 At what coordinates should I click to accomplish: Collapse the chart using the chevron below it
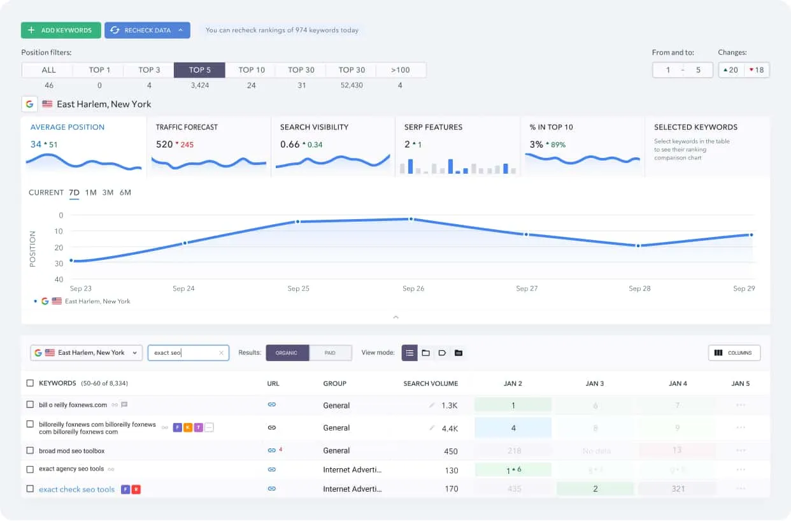pyautogui.click(x=396, y=317)
